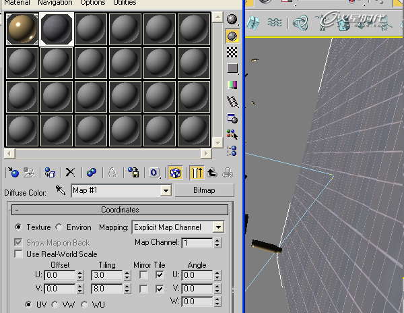Select the UV radio button

tap(28, 304)
